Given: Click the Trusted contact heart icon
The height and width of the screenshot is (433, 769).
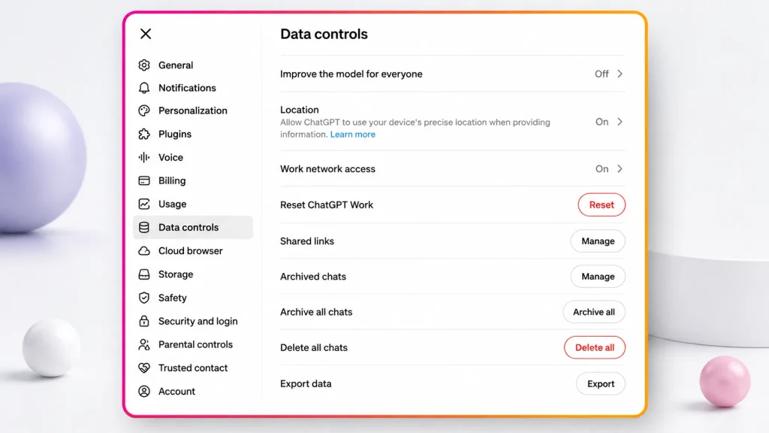Looking at the screenshot, I should pos(144,368).
